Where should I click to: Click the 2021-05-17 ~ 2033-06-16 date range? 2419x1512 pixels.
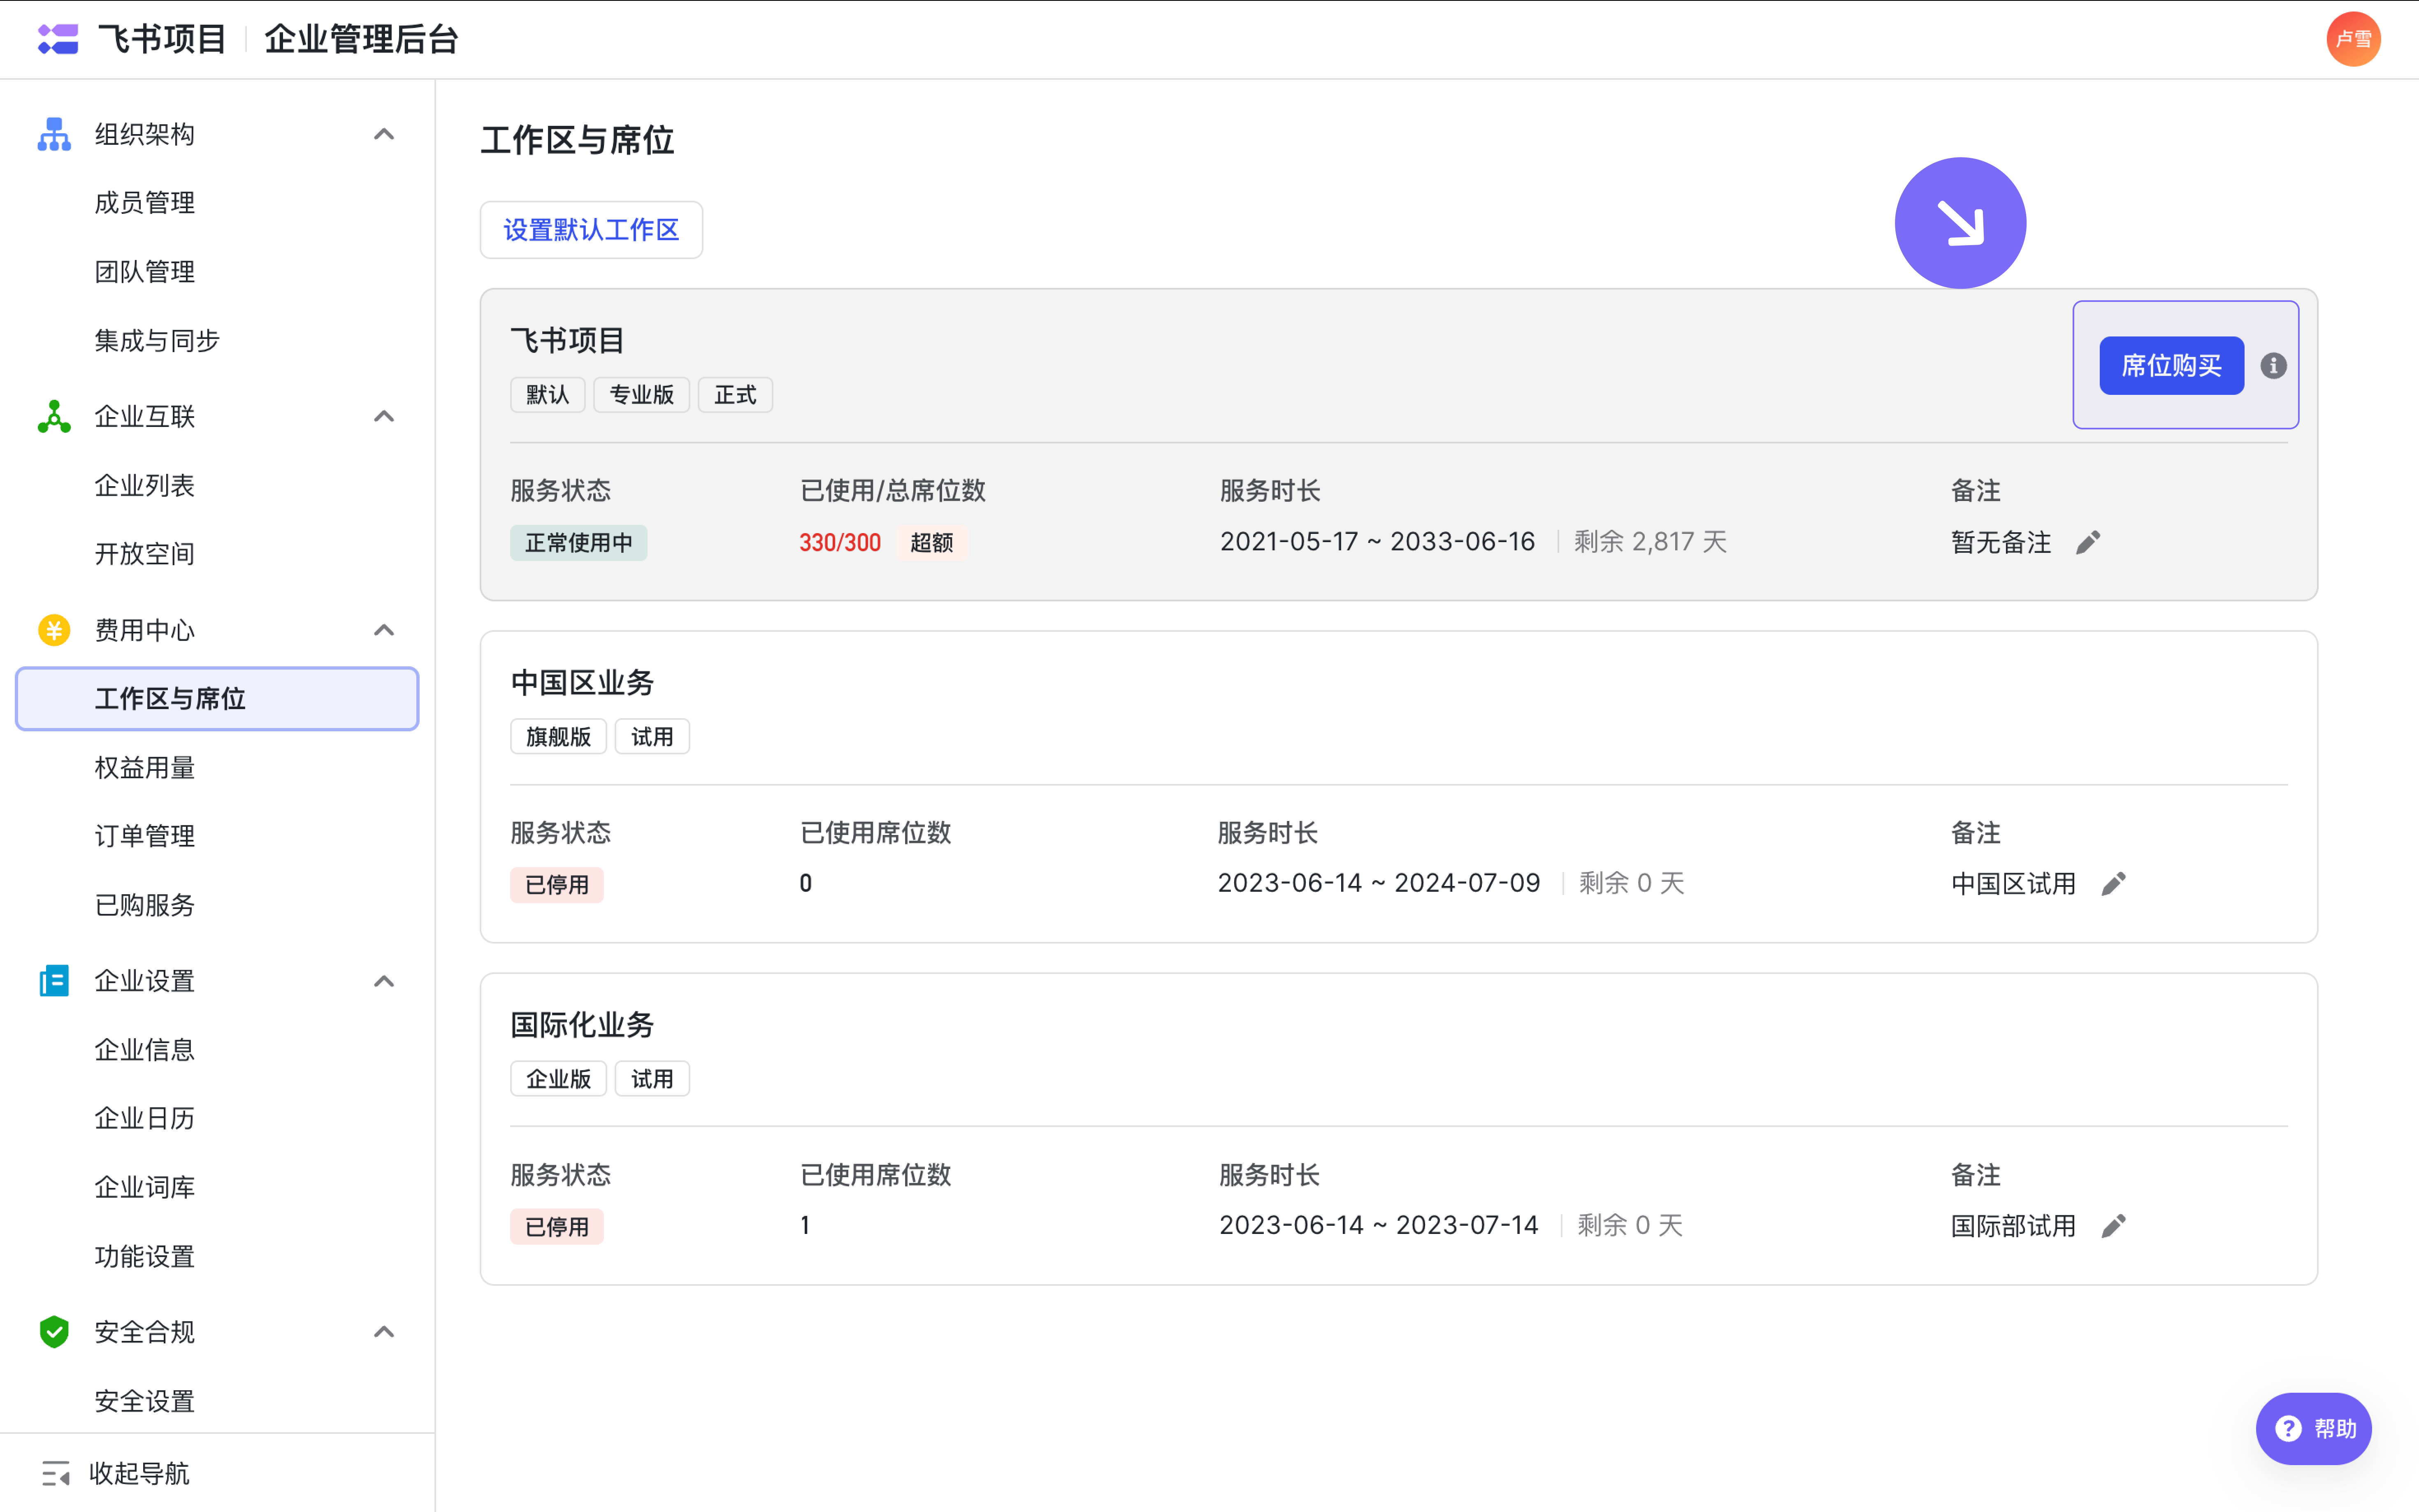(1377, 542)
